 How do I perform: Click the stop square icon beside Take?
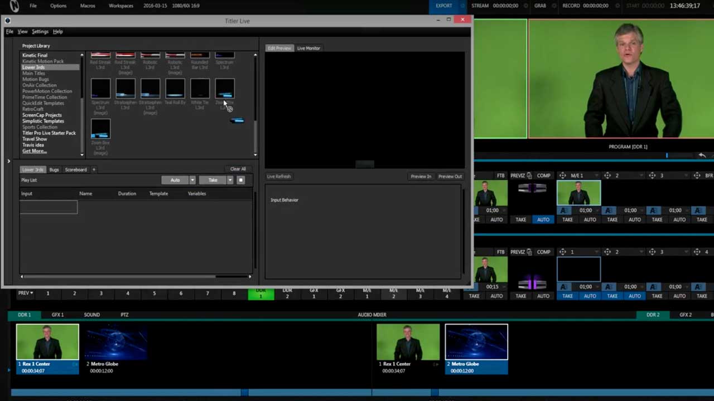tap(241, 180)
